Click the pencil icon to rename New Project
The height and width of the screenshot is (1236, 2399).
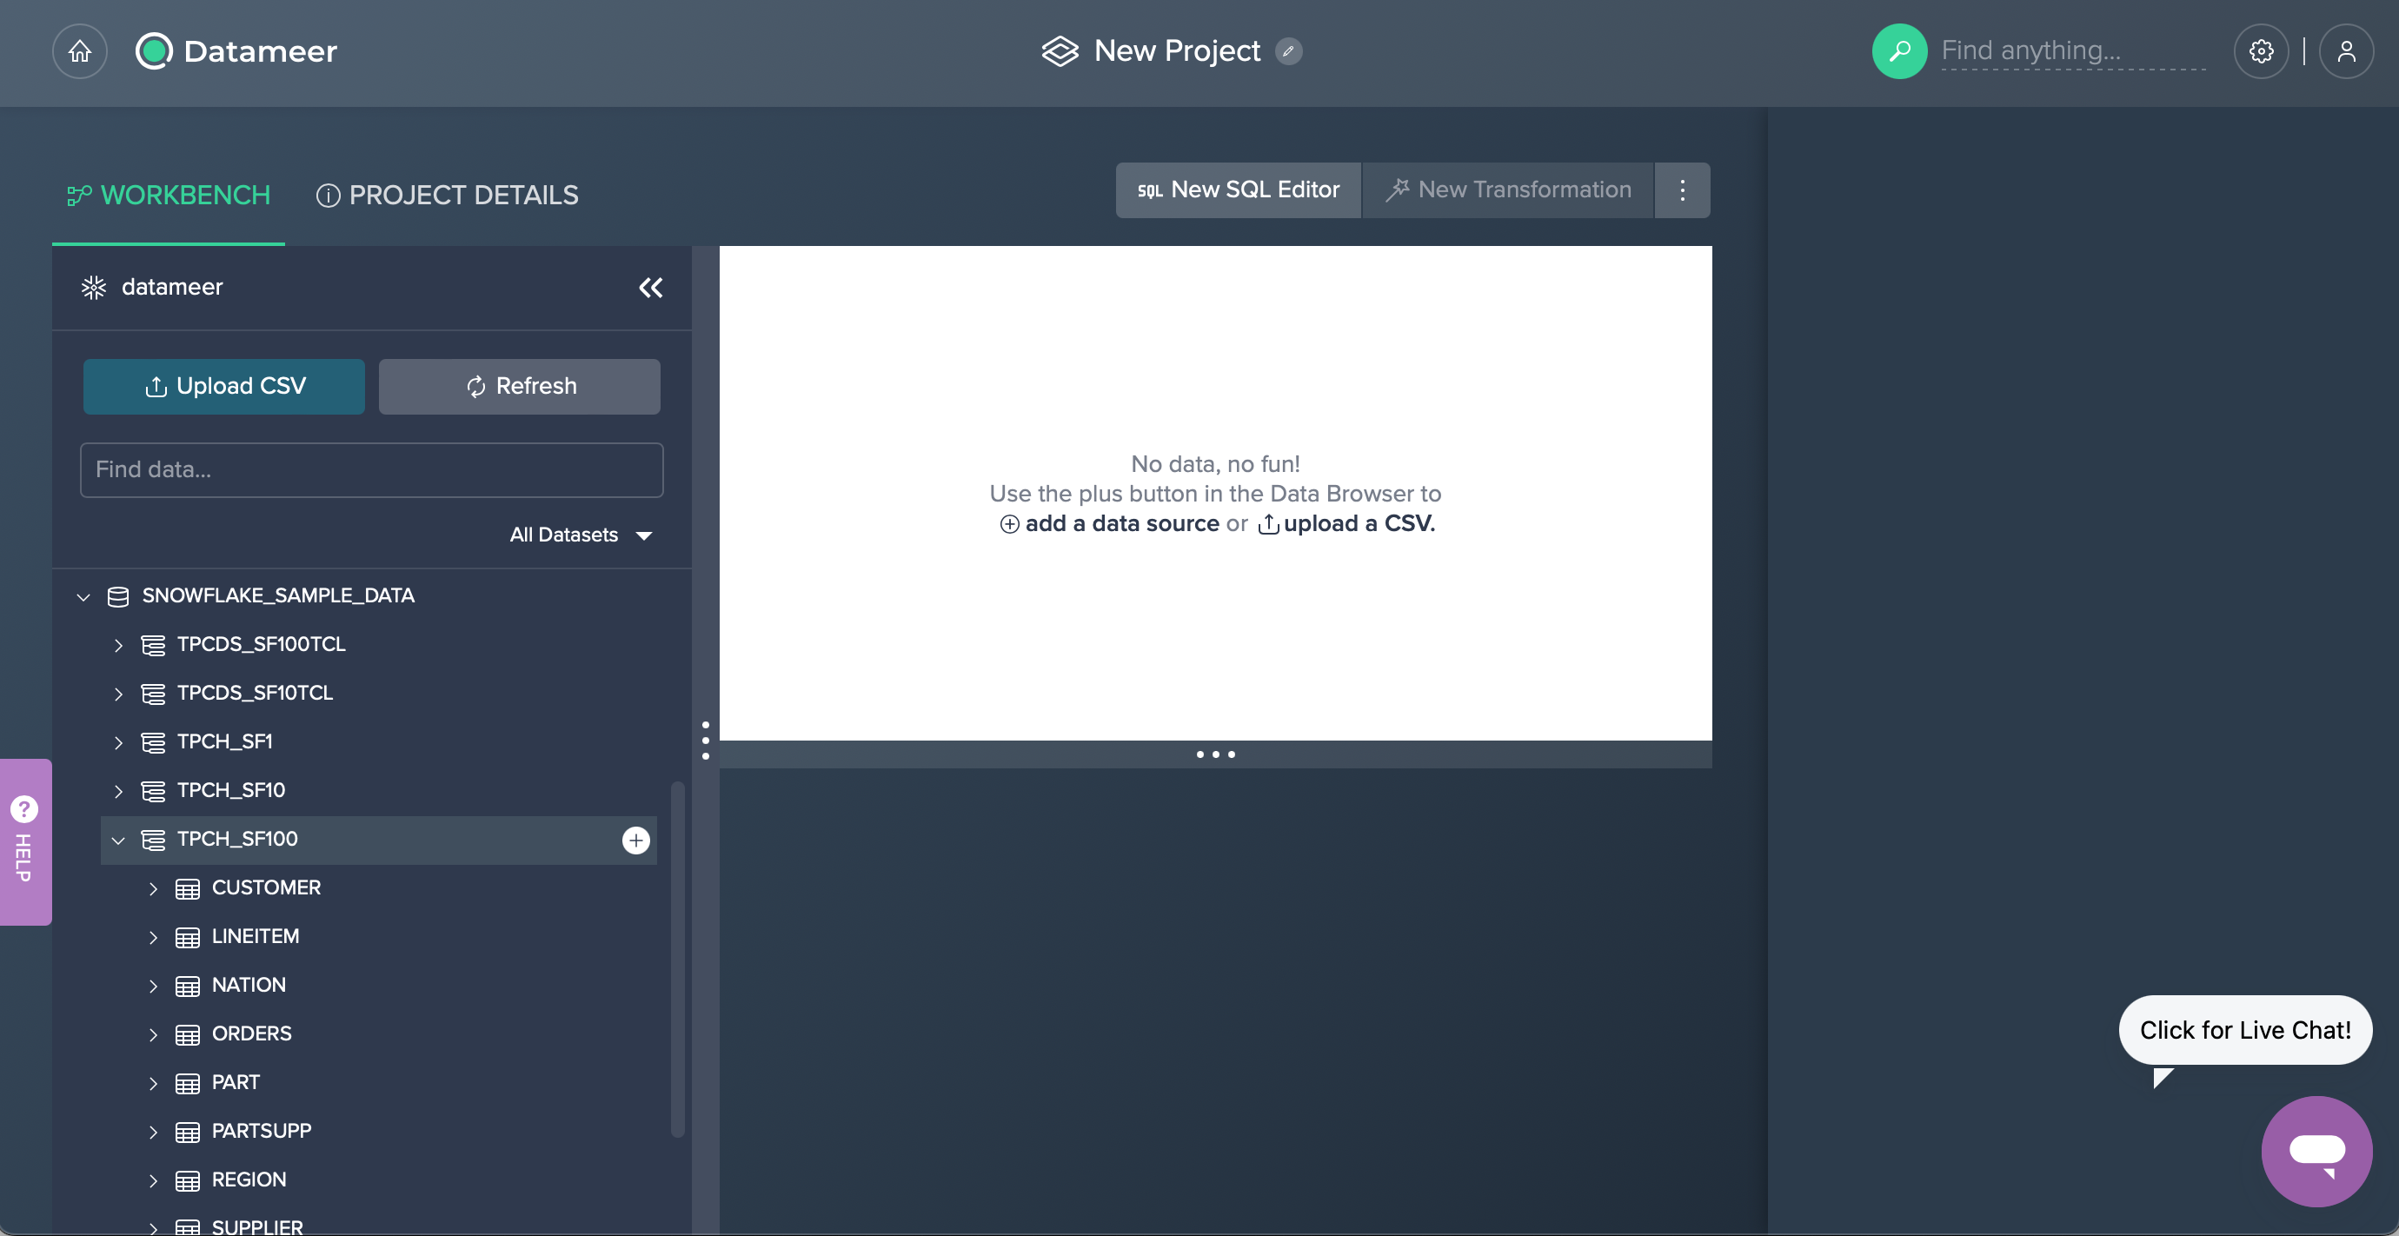(1290, 51)
